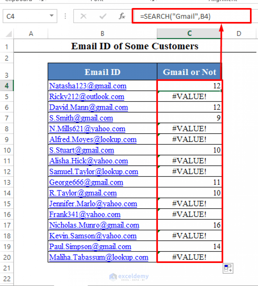Select row header 4
Viewport: 258px width, 286px height.
(x=7, y=86)
